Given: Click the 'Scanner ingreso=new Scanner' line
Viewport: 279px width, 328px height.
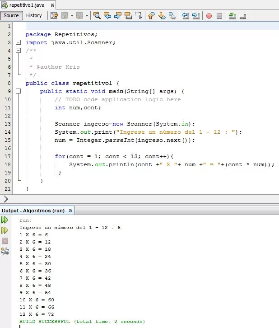Looking at the screenshot, I should (125, 124).
